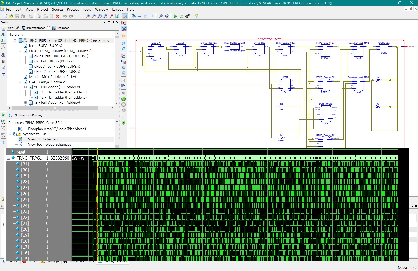Collapse the DCX - DCM_300Mhz tree node
This screenshot has width=418, height=271.
(x=20, y=51)
